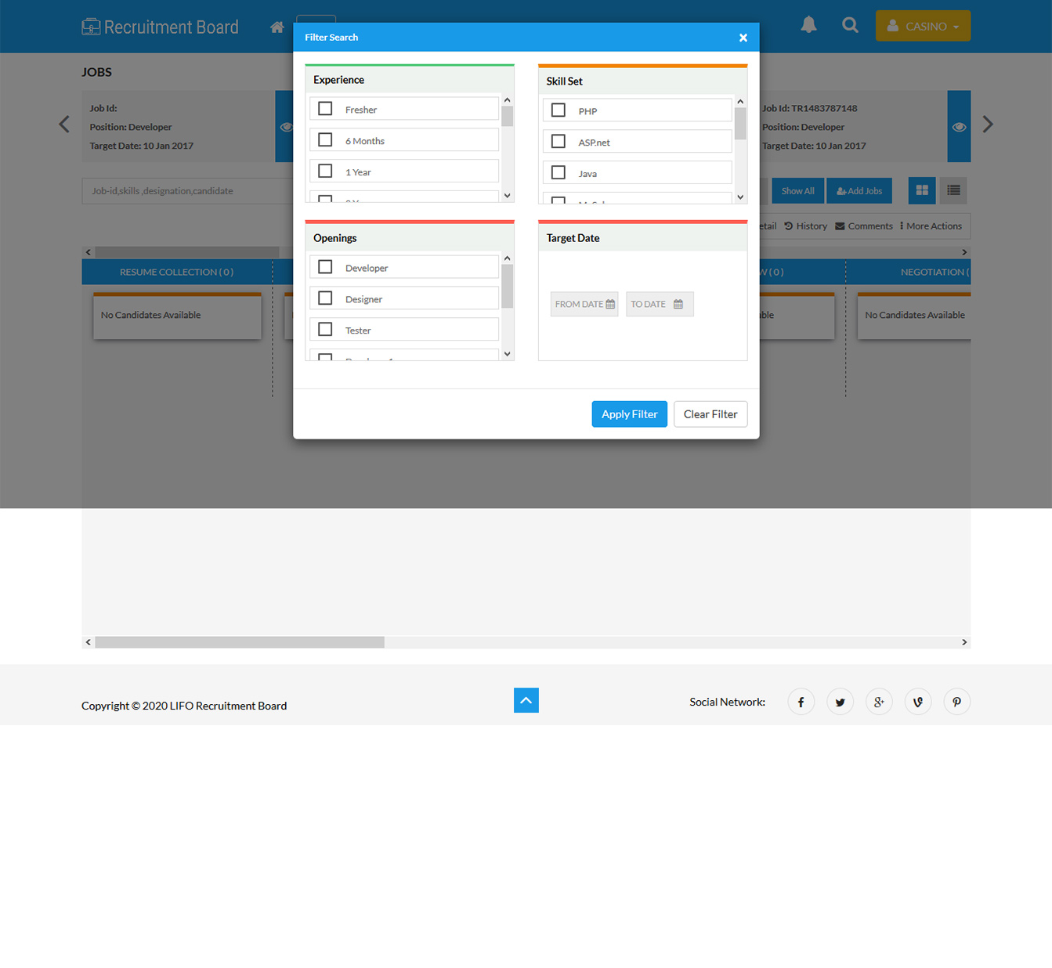Click the bottom horizontal scrollbar thumb
Screen dimensions: 1052x968
[x=240, y=642]
